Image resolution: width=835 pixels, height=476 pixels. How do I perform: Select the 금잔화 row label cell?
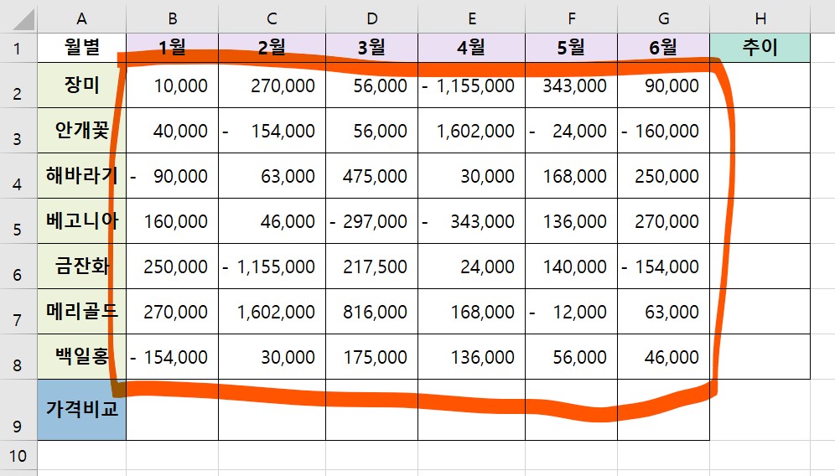coord(81,266)
